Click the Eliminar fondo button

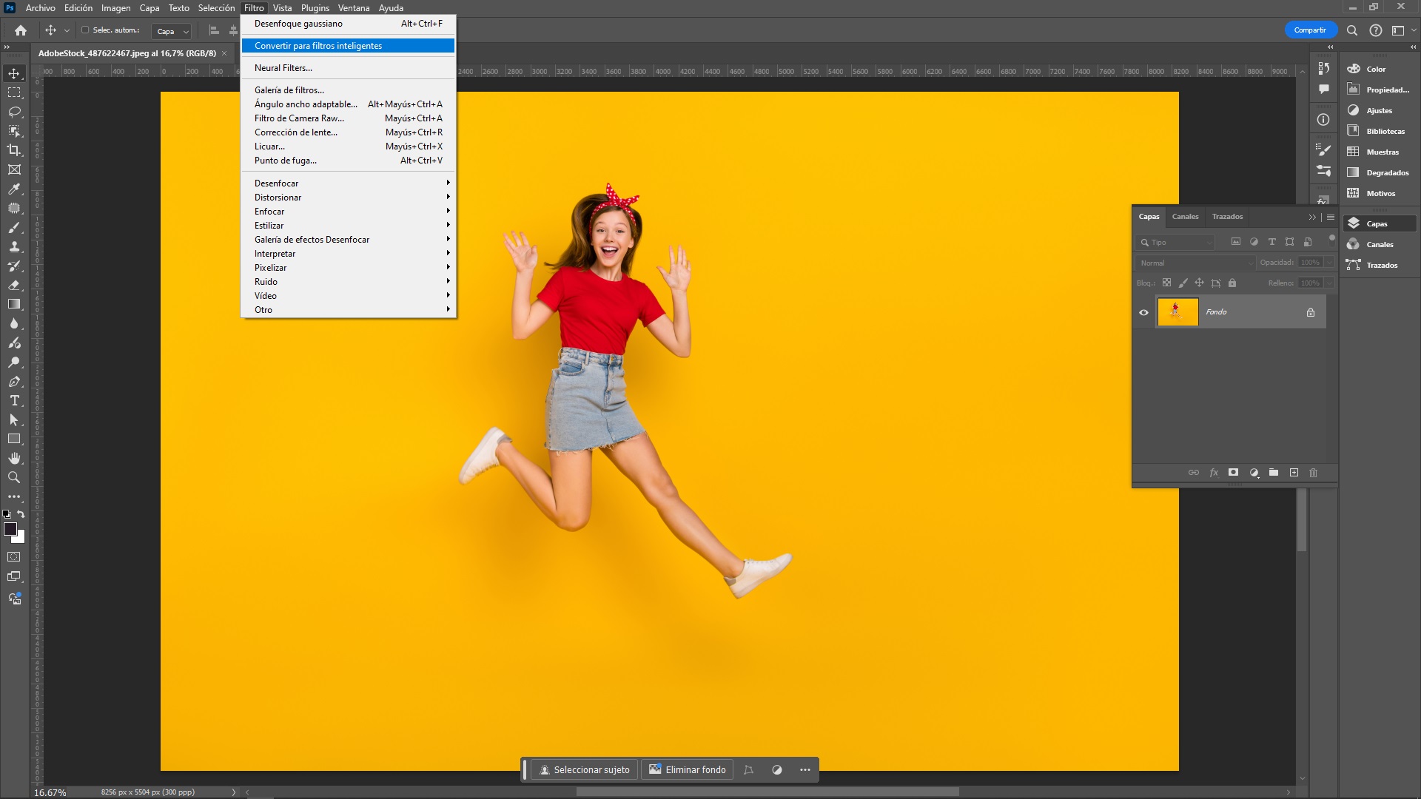tap(688, 769)
